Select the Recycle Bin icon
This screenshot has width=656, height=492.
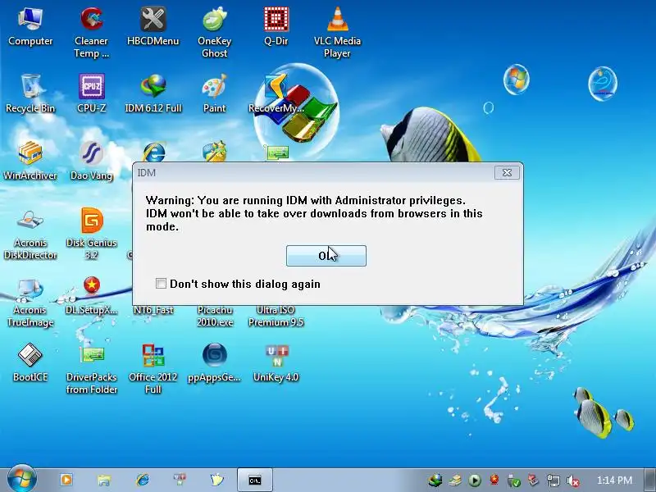pos(30,93)
